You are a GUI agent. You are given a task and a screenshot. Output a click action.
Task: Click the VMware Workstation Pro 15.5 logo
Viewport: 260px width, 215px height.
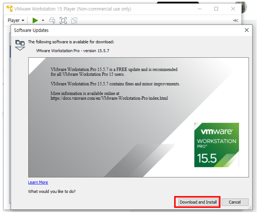click(x=216, y=145)
